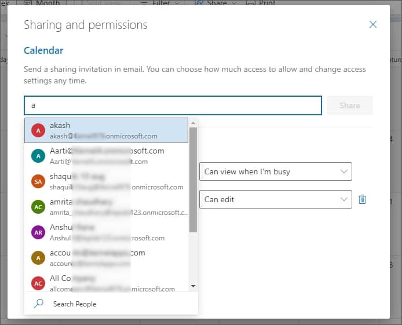Click Share in the background calendar toolbar
The width and height of the screenshot is (402, 325).
pos(215,2)
